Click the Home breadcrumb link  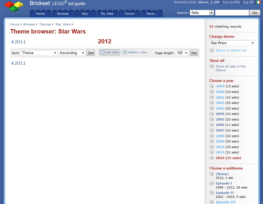point(14,24)
